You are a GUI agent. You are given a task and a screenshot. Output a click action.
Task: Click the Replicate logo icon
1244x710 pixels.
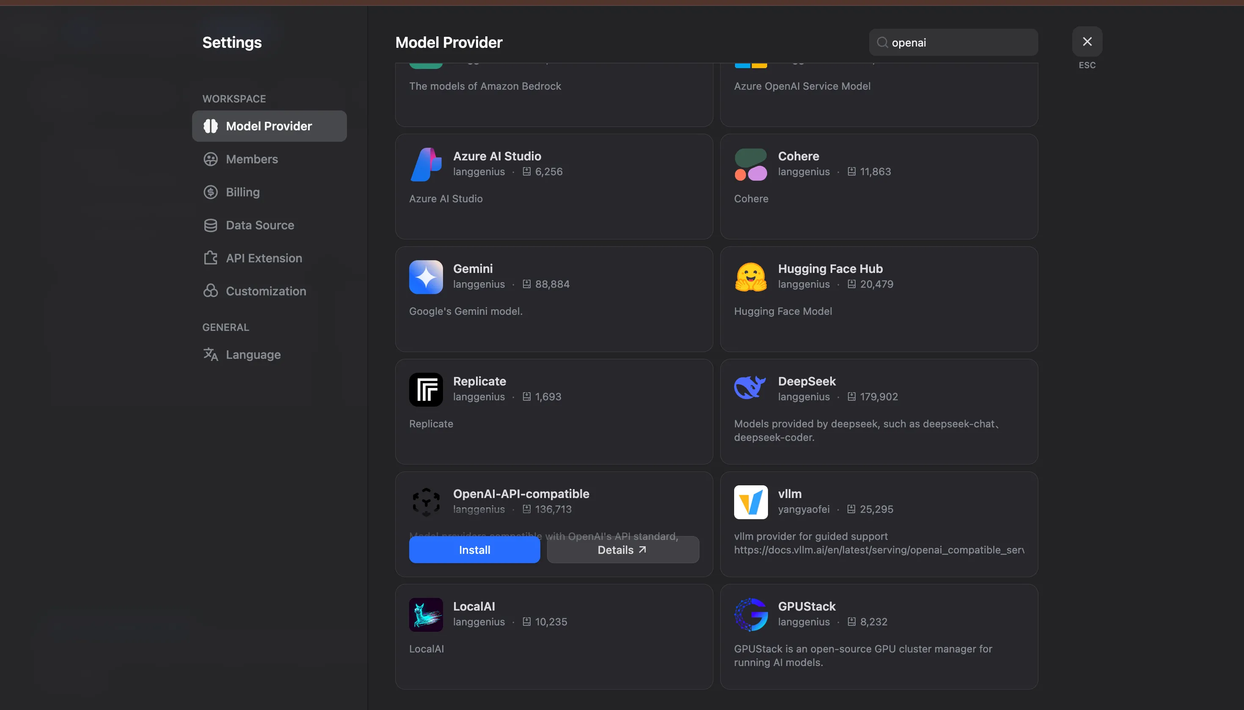click(x=426, y=390)
